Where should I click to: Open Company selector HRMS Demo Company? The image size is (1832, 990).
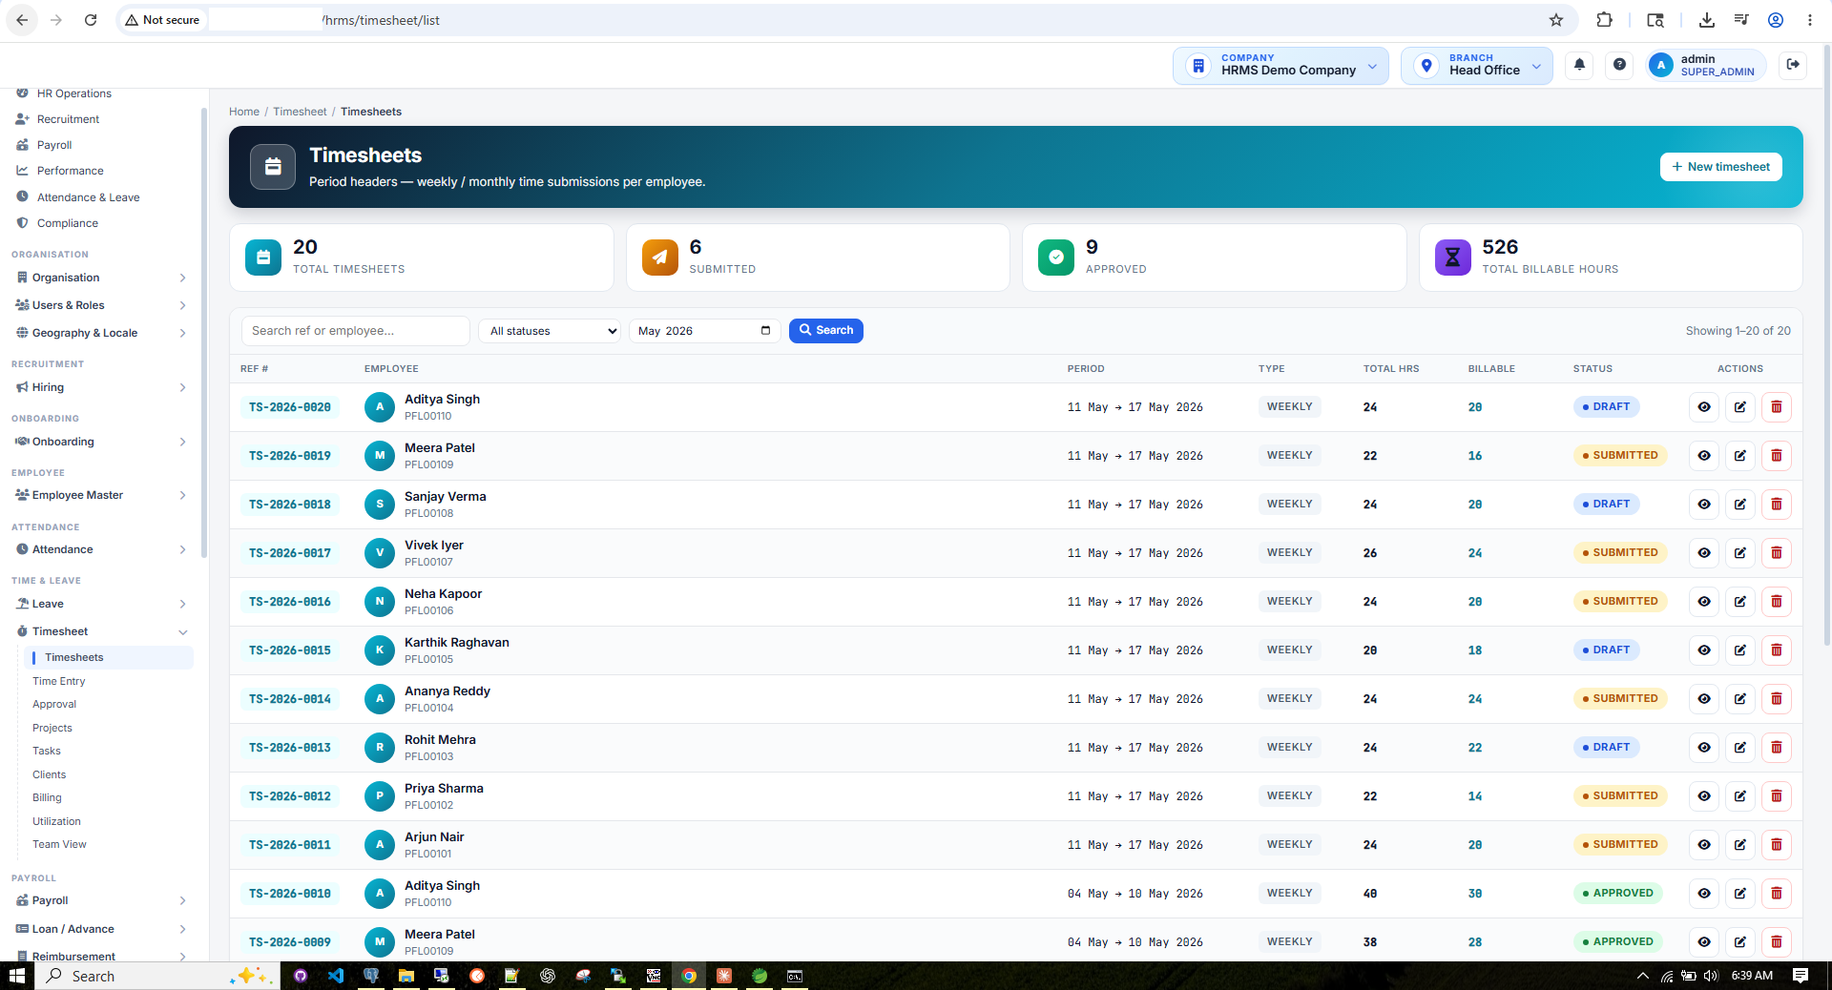pos(1280,66)
